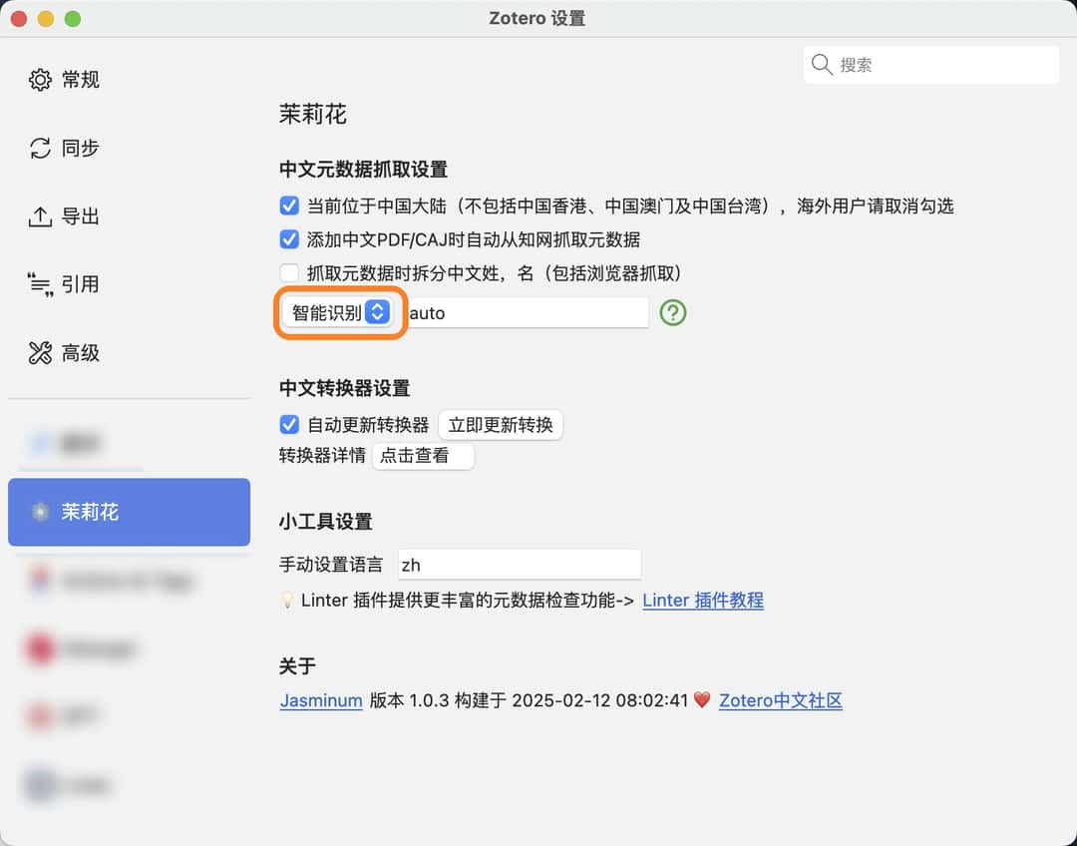The width and height of the screenshot is (1077, 846).
Task: Click the Export (导出) upload icon
Action: 40,216
